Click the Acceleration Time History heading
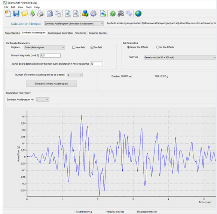 click(x=18, y=93)
